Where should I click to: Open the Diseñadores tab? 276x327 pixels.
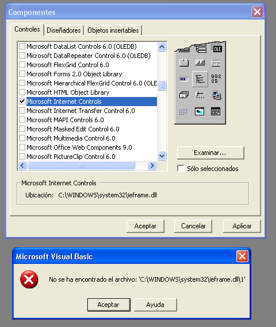coord(64,30)
